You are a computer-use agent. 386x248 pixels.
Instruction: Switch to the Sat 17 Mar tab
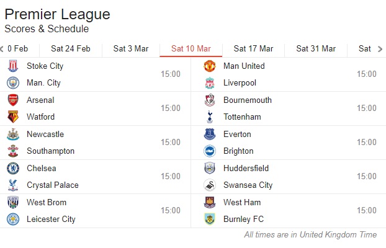(x=253, y=49)
